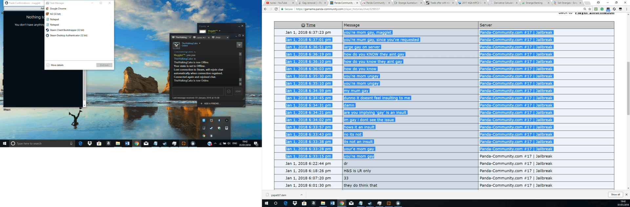Open the Steam chat options dropdown arrow
The width and height of the screenshot is (630, 207).
[239, 45]
